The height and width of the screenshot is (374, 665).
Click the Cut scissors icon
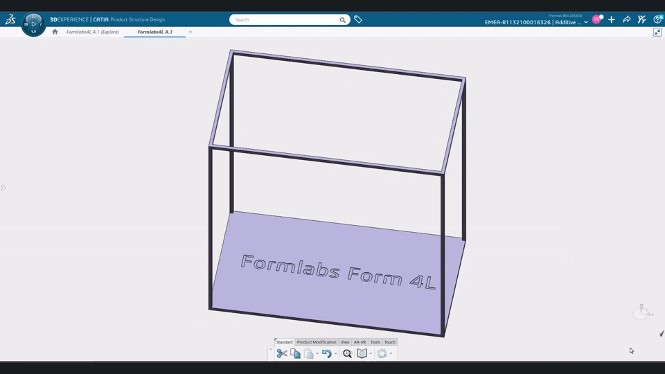(x=282, y=353)
